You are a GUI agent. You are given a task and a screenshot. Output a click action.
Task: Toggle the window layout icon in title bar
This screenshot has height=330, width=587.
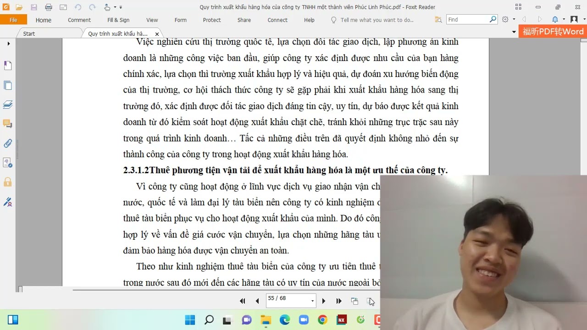pyautogui.click(x=518, y=7)
